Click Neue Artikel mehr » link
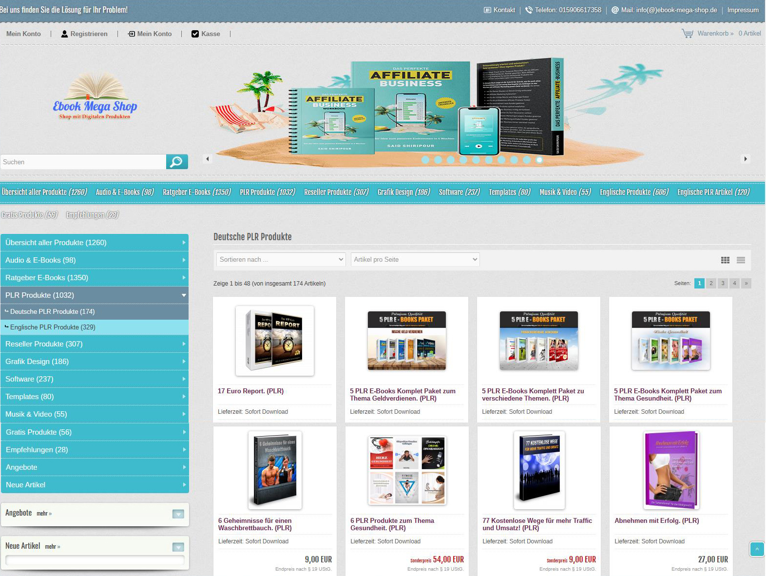Screen dimensions: 766x576 coord(53,547)
